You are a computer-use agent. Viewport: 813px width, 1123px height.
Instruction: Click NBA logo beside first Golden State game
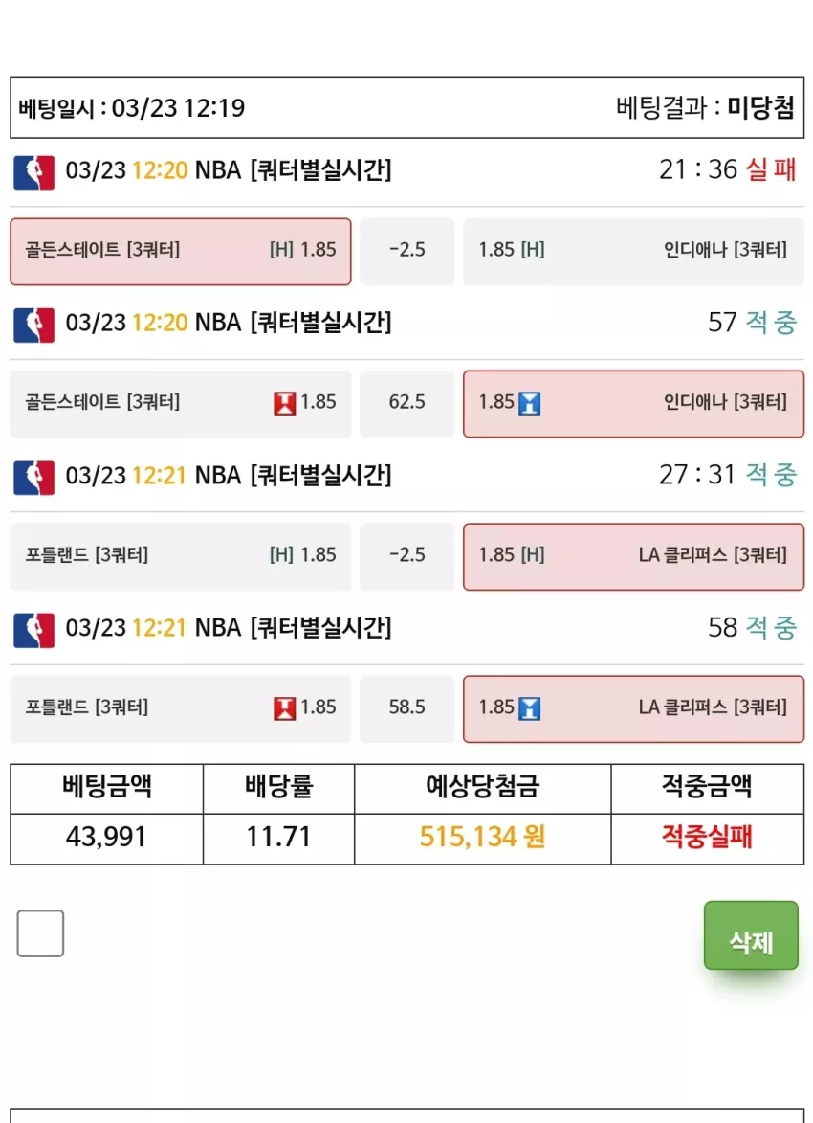coord(34,172)
